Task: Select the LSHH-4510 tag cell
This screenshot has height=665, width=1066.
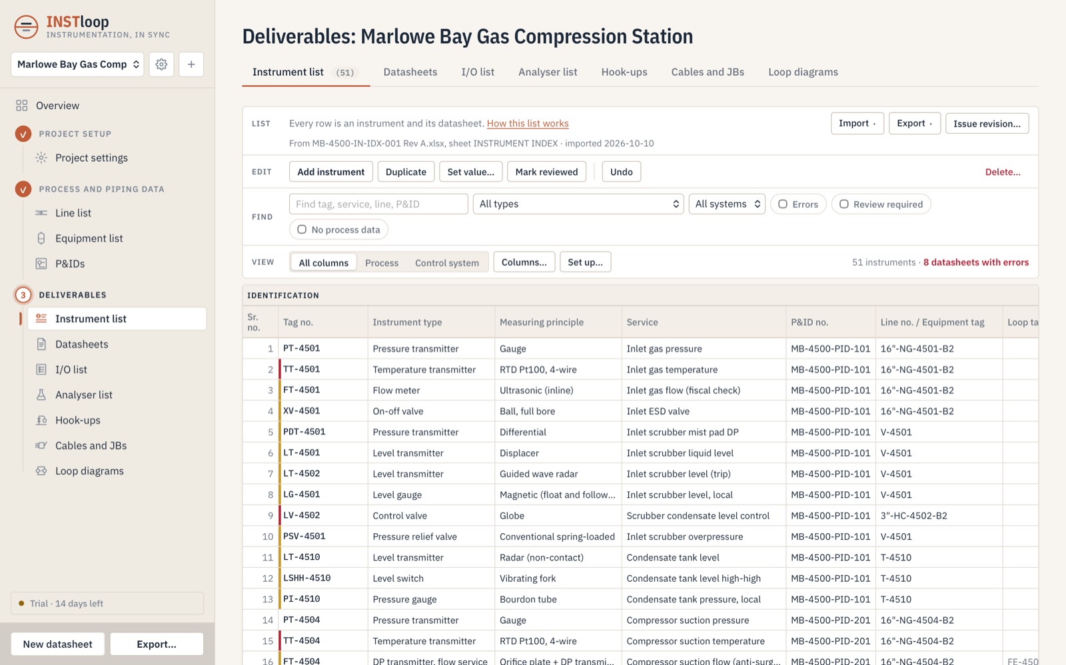Action: coord(323,578)
